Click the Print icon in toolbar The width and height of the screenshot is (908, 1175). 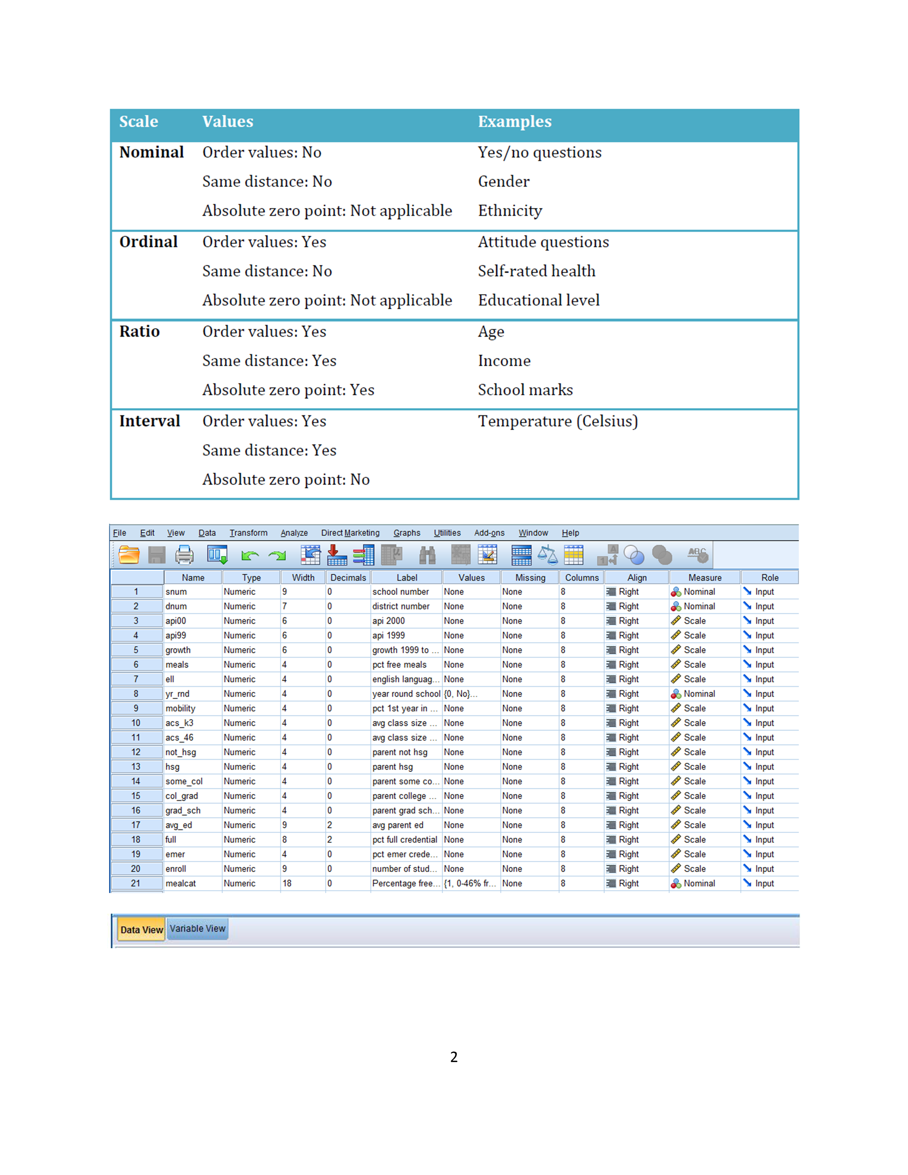coord(184,555)
